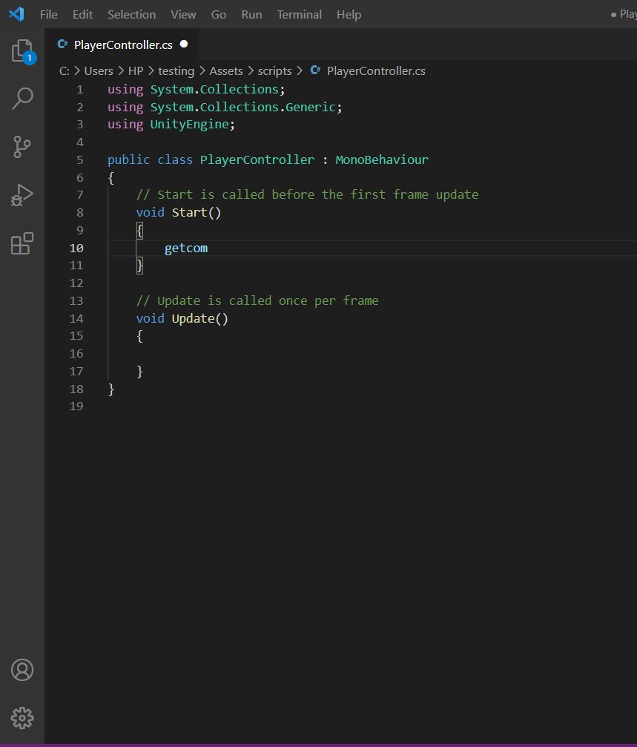Open the Selection menu

[x=131, y=15]
